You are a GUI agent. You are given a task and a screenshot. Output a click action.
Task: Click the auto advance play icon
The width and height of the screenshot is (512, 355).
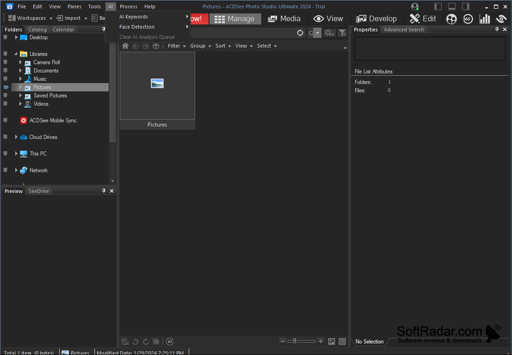point(170,342)
